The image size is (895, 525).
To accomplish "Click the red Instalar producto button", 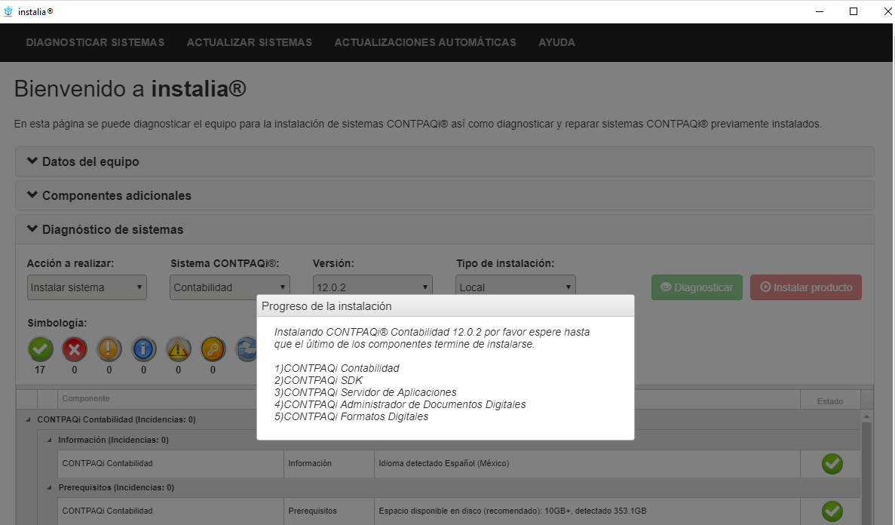I will pos(805,287).
